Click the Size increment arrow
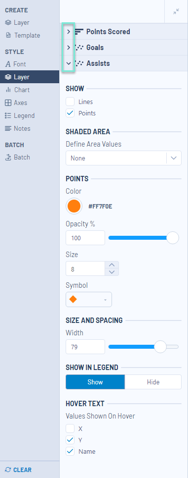 click(112, 265)
